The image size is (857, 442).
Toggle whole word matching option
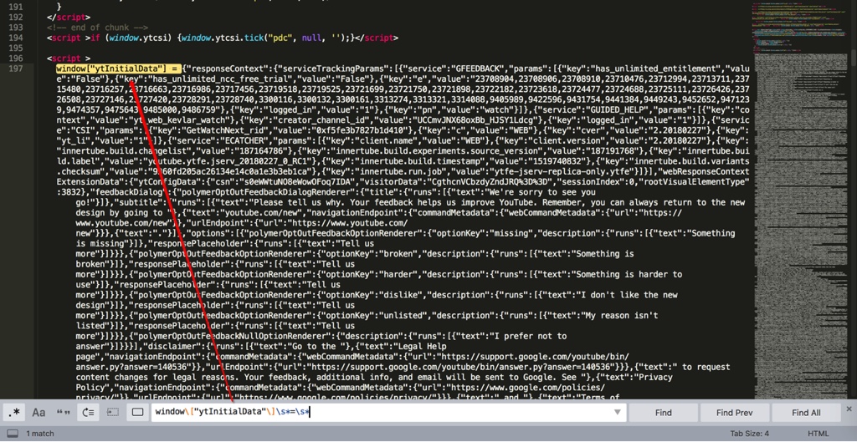pyautogui.click(x=64, y=413)
